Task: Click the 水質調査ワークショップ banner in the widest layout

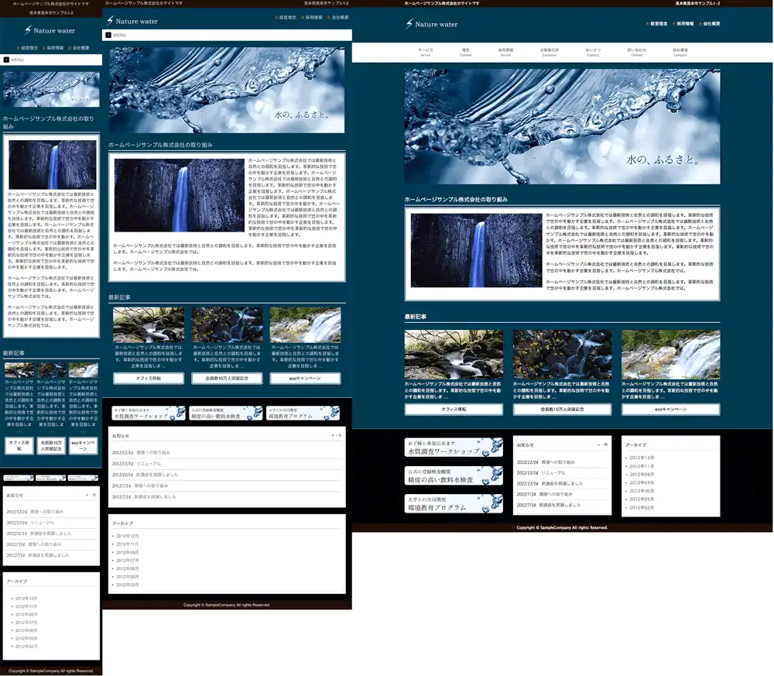Action: tap(454, 448)
